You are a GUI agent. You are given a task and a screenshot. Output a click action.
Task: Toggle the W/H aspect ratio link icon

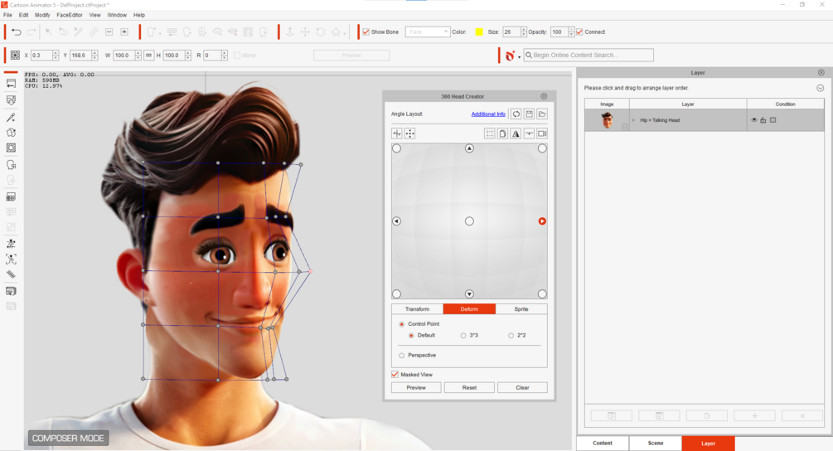pos(148,56)
